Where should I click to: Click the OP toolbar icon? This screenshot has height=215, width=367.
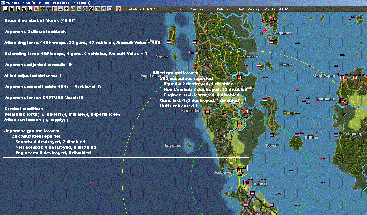[97, 9]
